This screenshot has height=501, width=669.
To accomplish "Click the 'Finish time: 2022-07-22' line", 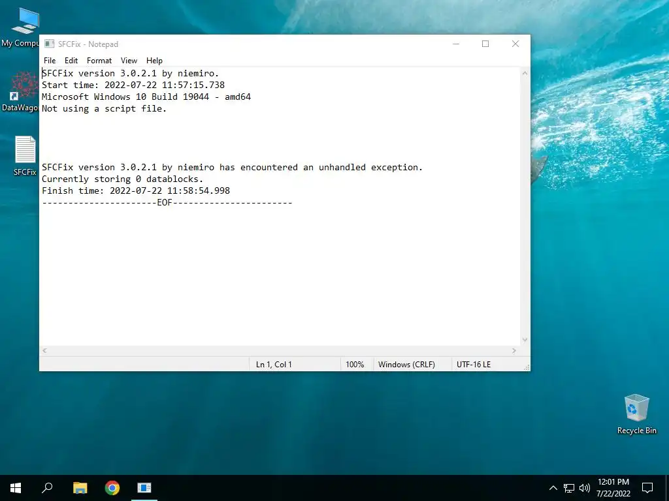I will pyautogui.click(x=136, y=191).
